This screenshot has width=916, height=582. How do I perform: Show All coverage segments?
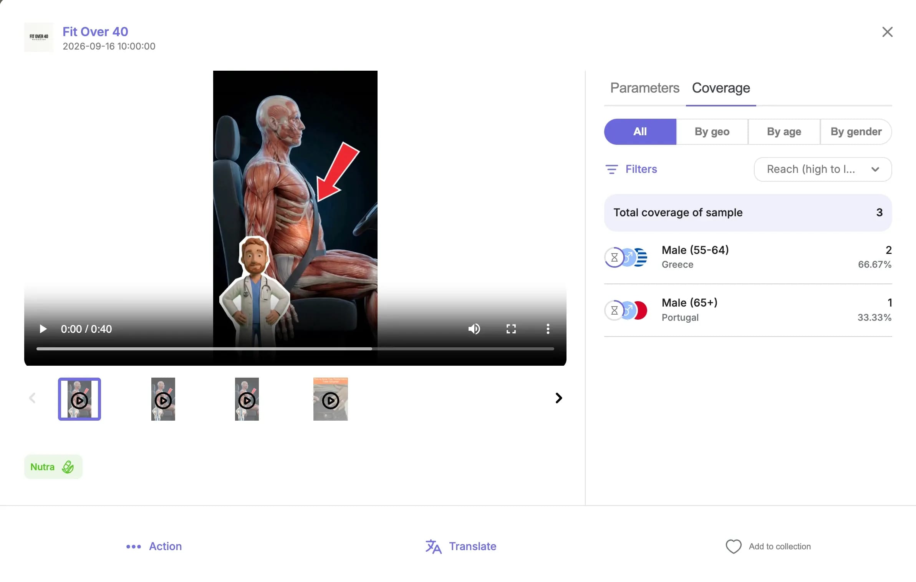pos(640,132)
